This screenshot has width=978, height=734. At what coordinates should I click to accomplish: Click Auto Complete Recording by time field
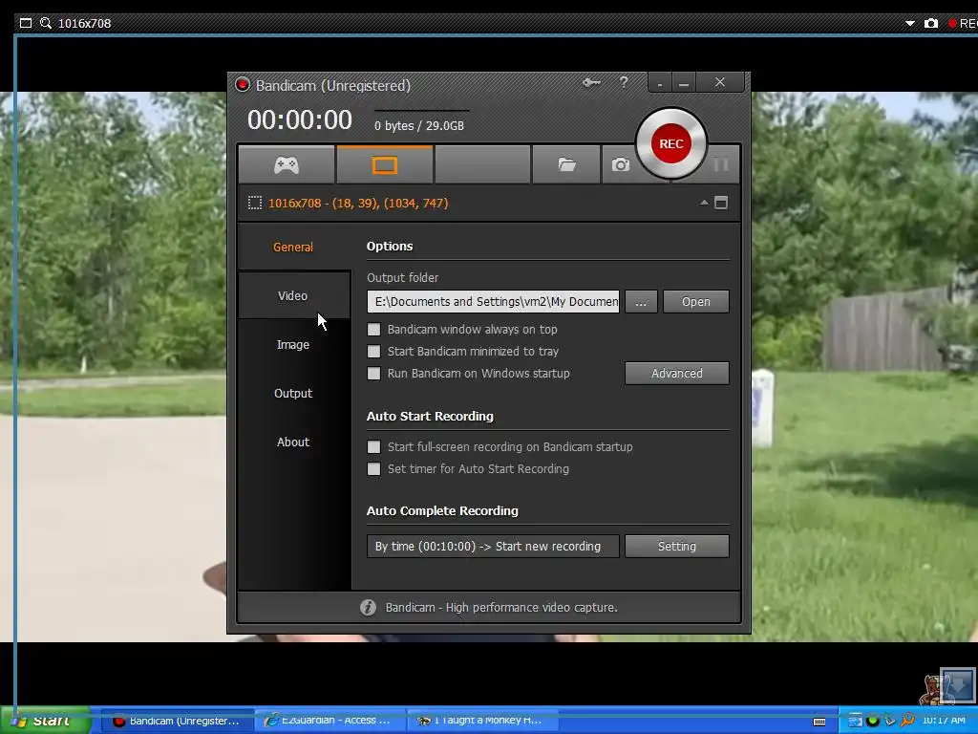coord(494,546)
